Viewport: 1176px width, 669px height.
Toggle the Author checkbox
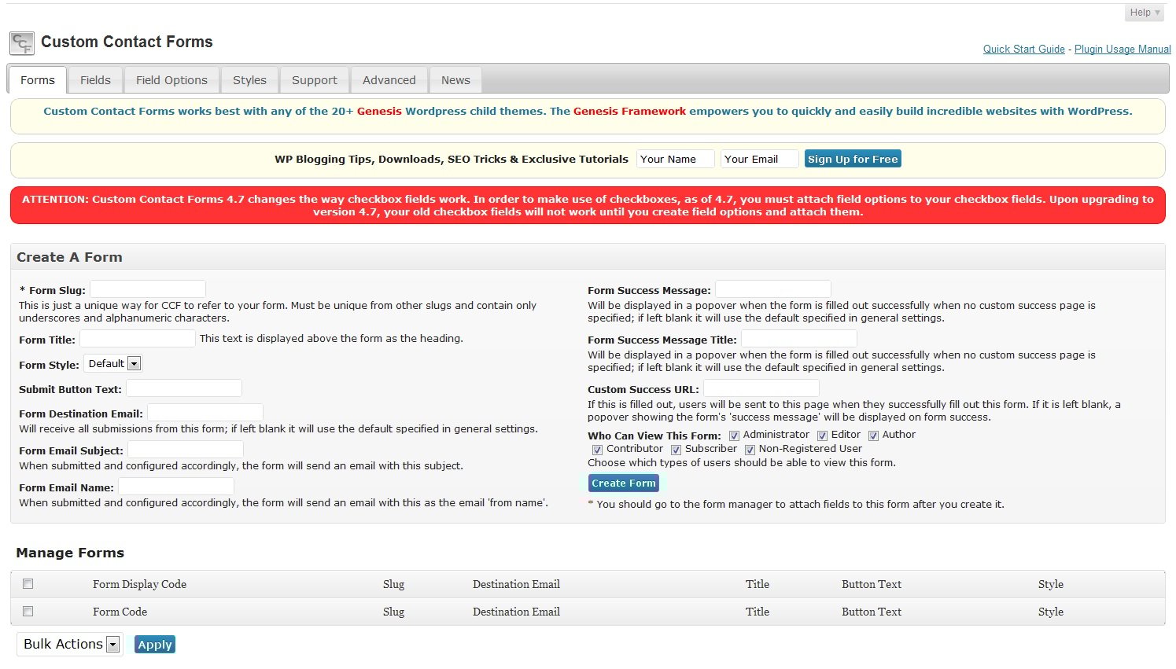coord(873,436)
